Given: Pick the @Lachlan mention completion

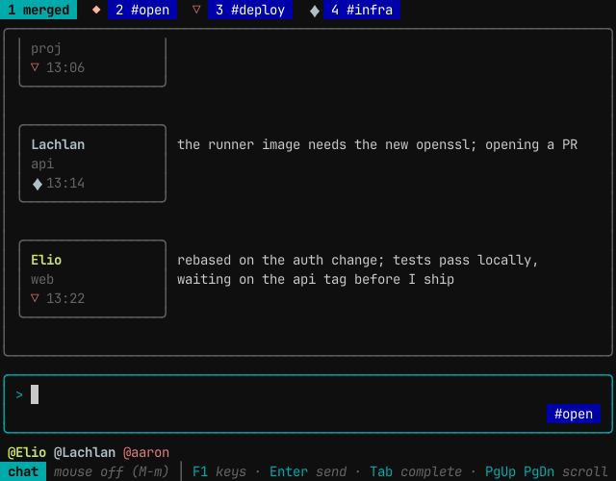Looking at the screenshot, I should [x=85, y=452].
